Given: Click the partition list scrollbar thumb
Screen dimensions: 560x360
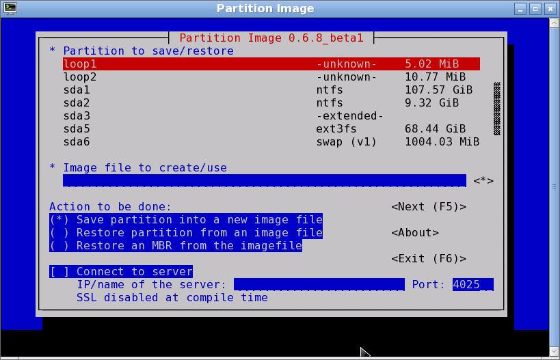Looking at the screenshot, I should [x=497, y=109].
